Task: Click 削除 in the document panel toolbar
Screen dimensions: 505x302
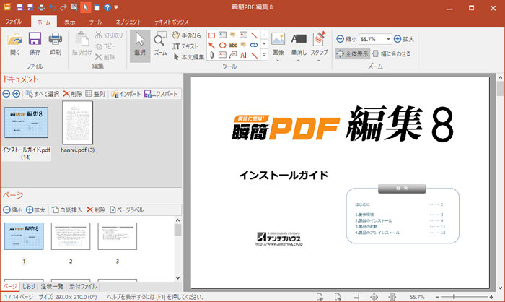Action: [x=72, y=94]
